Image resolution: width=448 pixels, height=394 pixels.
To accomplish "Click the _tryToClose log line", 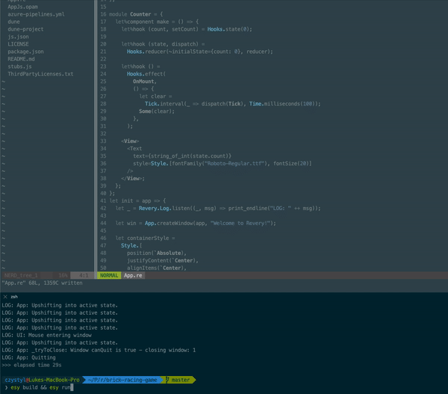I will tap(99, 350).
